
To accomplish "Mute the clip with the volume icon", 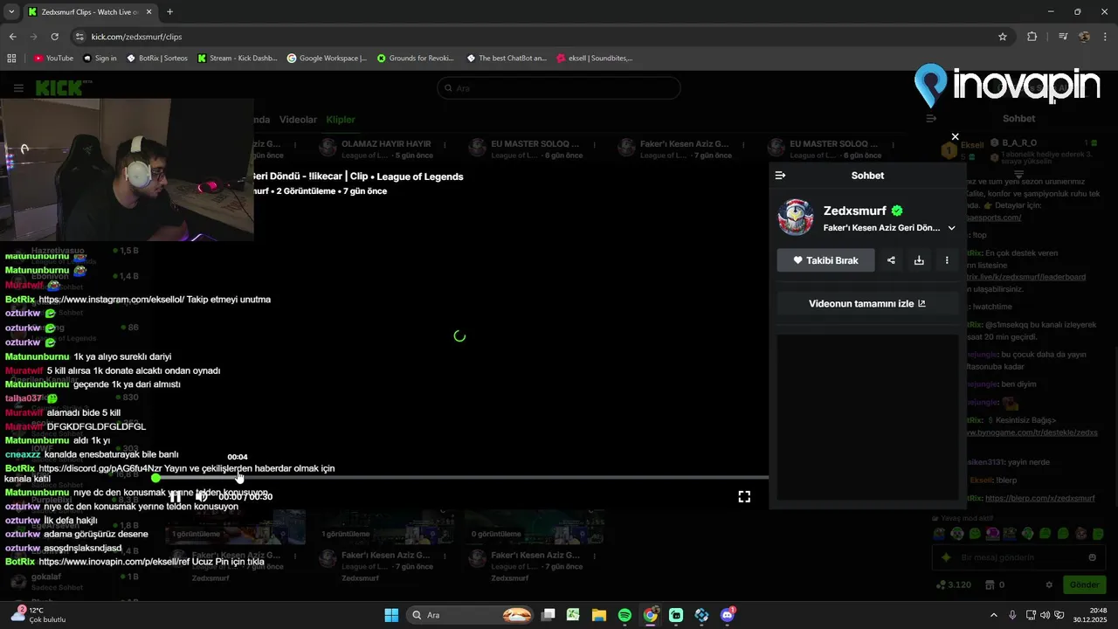I will pyautogui.click(x=201, y=496).
